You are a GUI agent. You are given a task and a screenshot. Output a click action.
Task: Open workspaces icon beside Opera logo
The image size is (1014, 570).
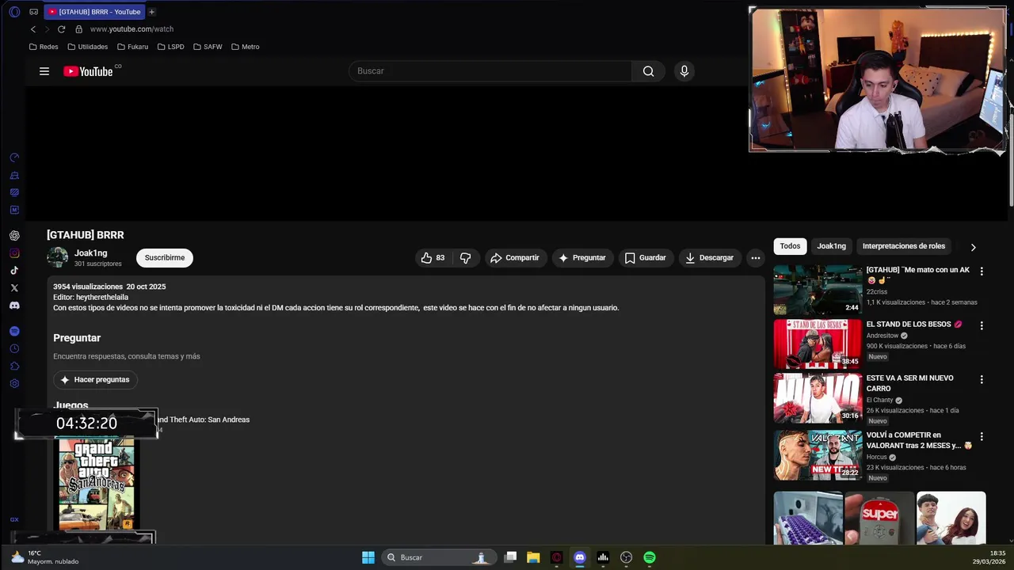(33, 12)
